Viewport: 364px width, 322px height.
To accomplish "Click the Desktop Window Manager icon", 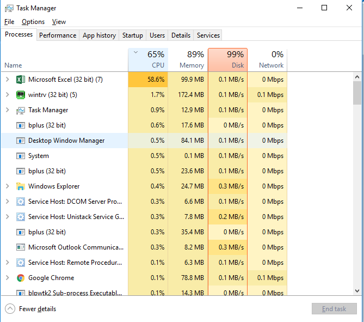I will (x=21, y=141).
